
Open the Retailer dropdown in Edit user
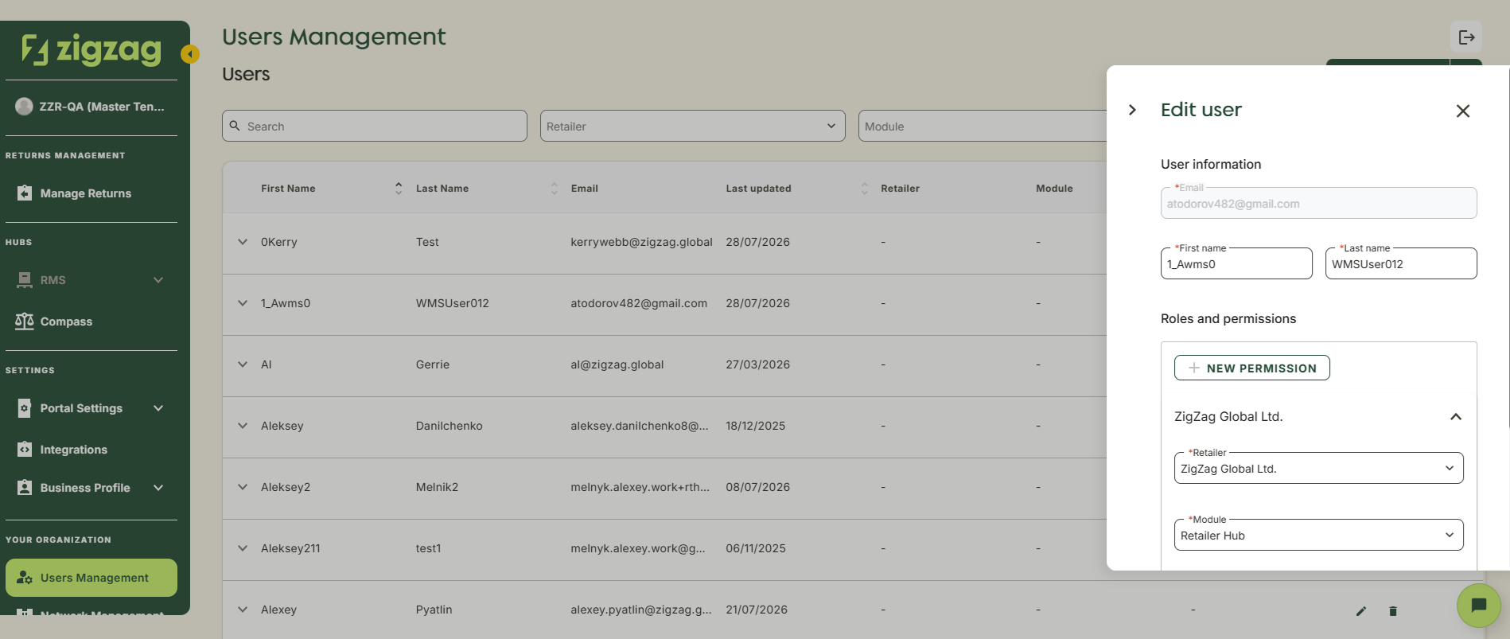click(x=1319, y=468)
